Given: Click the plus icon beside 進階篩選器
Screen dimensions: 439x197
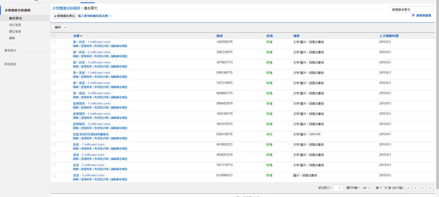Looking at the screenshot, I should click(x=413, y=15).
